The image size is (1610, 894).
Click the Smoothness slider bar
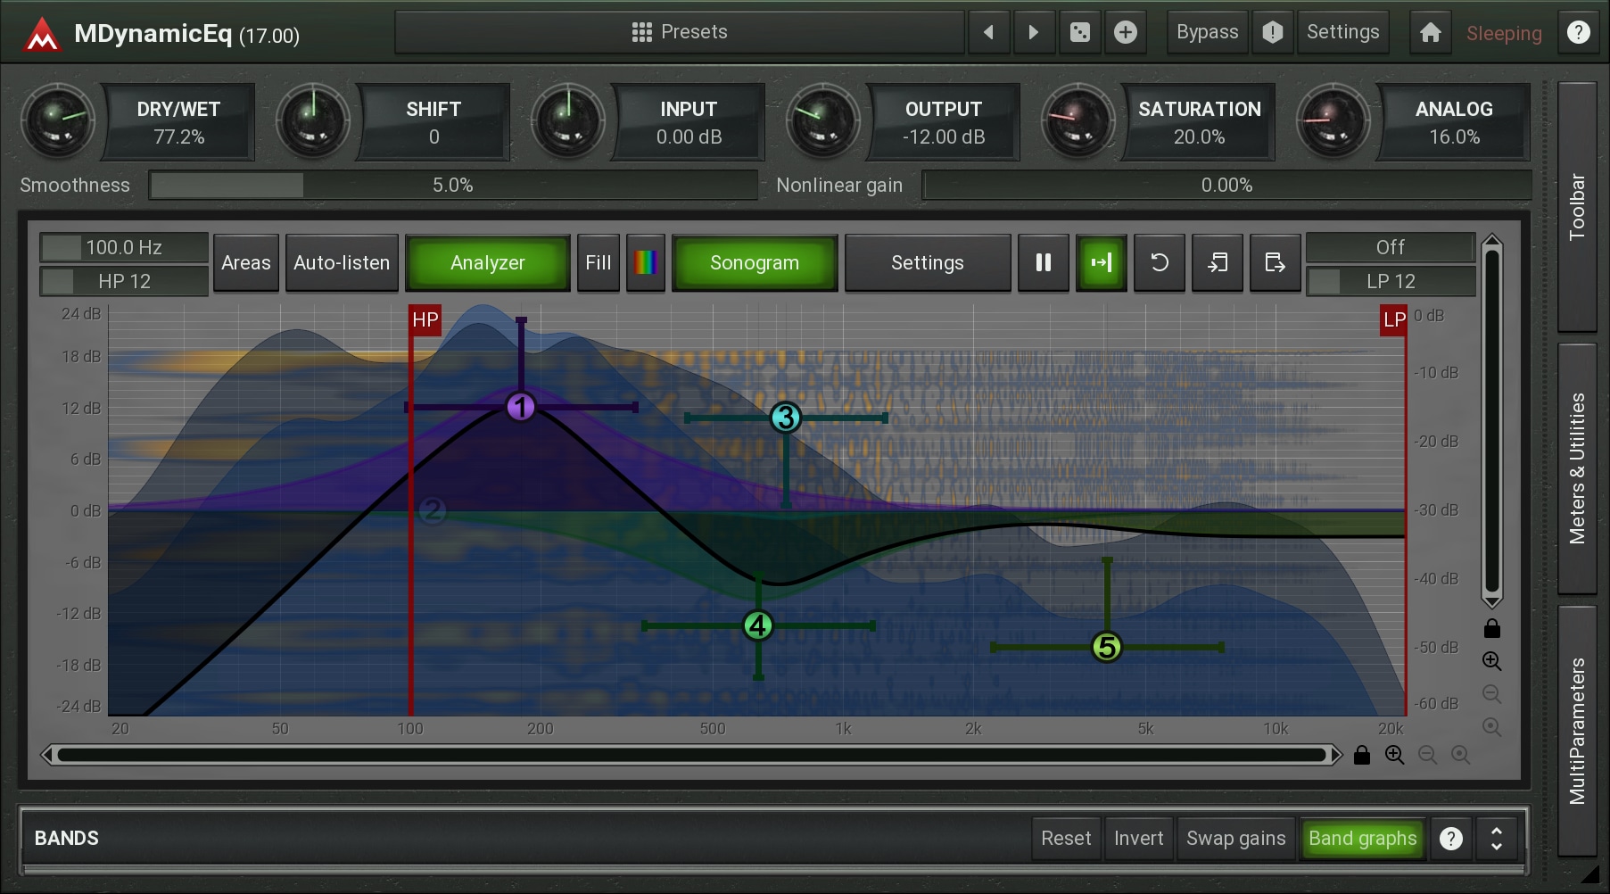(x=453, y=186)
